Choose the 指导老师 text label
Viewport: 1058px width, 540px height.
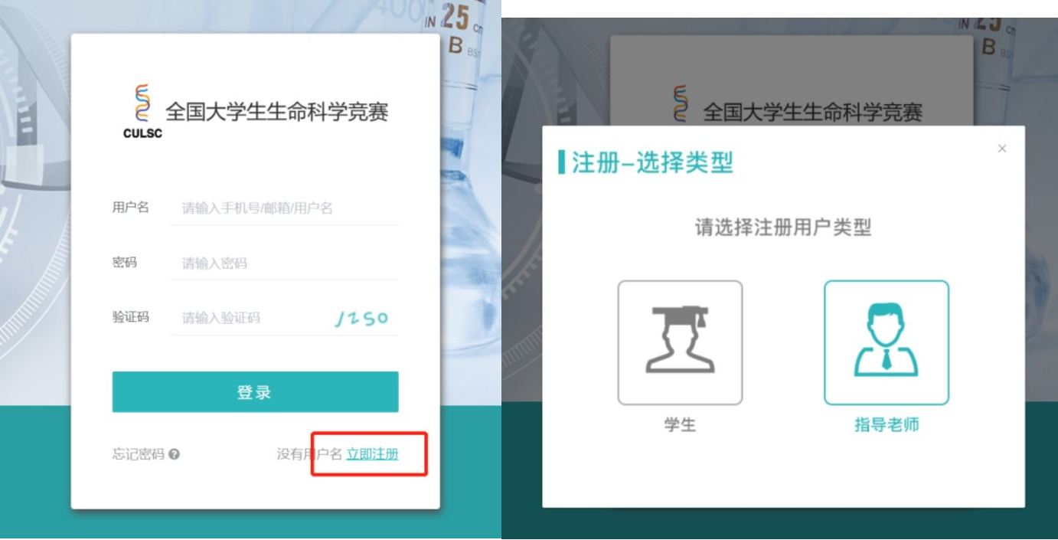(x=887, y=424)
